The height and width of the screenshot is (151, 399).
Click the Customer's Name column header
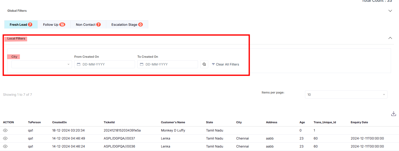[173, 122]
